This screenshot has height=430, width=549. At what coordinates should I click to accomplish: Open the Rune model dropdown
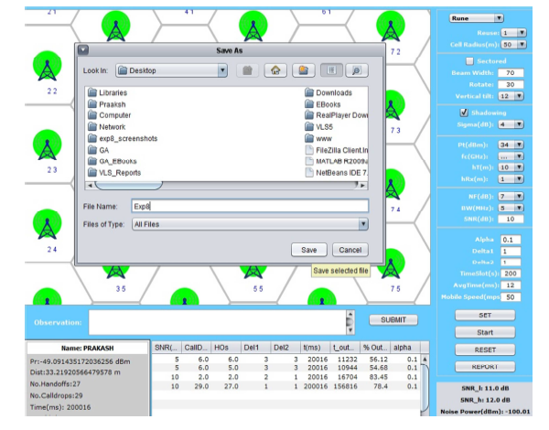coord(476,17)
